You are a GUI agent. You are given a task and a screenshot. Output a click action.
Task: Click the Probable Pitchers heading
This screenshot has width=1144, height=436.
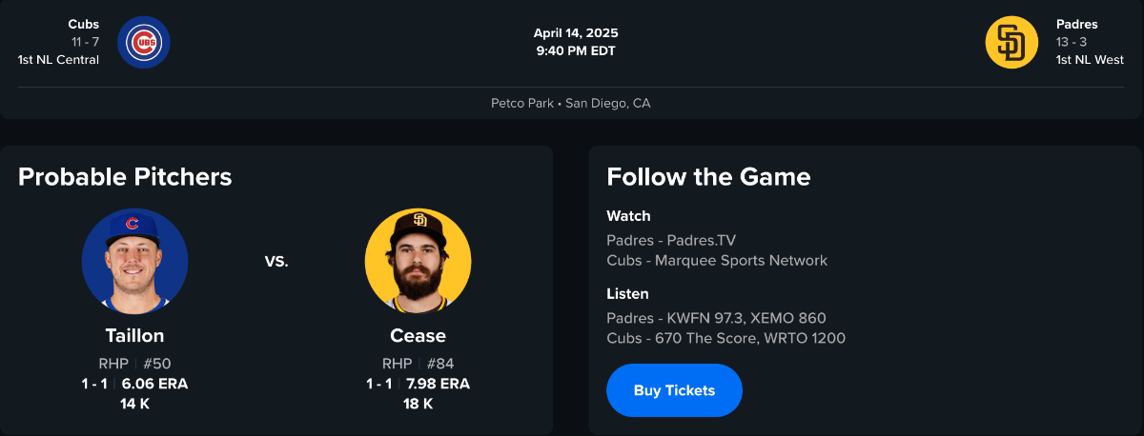tap(125, 176)
